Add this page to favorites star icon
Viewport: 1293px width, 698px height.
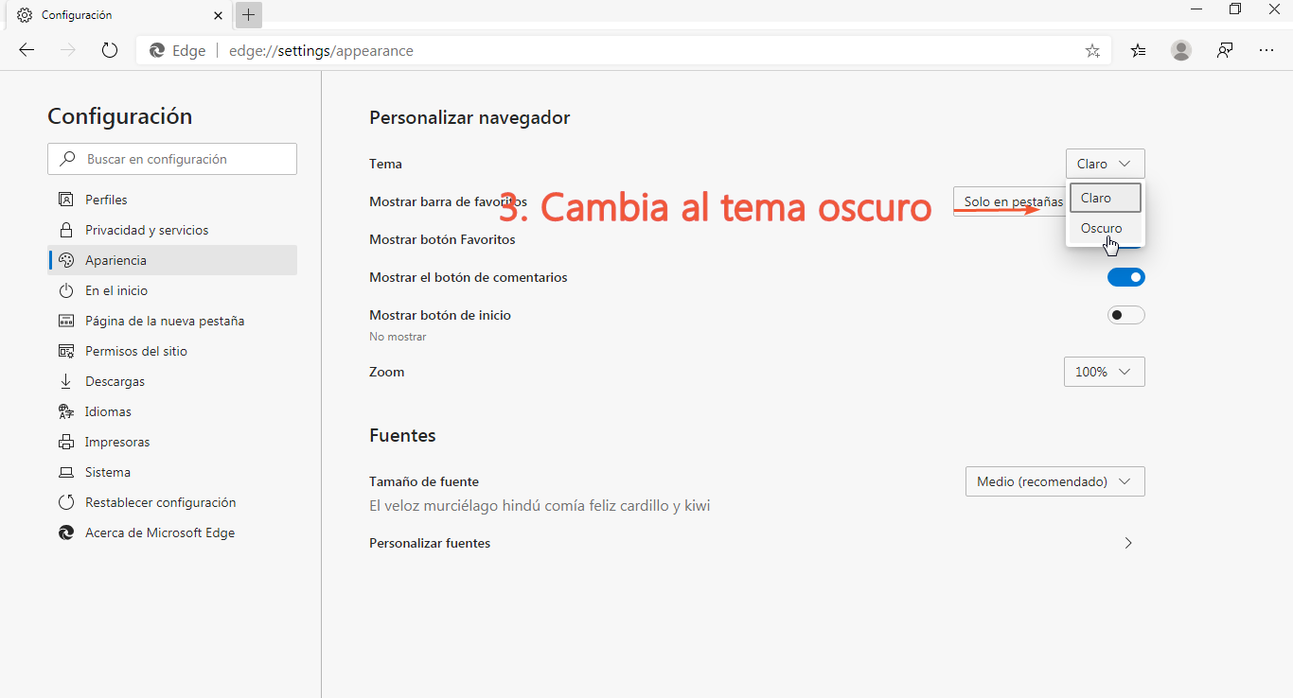tap(1092, 51)
